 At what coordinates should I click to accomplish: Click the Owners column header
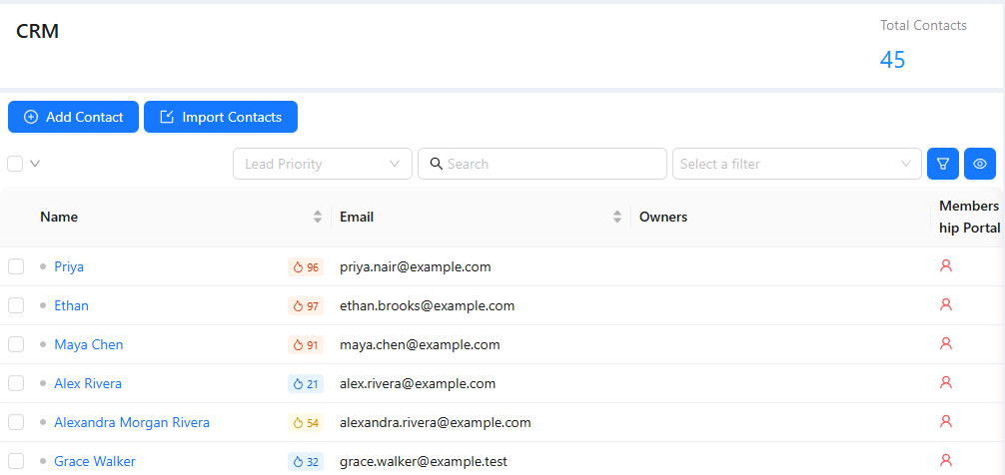pyautogui.click(x=663, y=217)
